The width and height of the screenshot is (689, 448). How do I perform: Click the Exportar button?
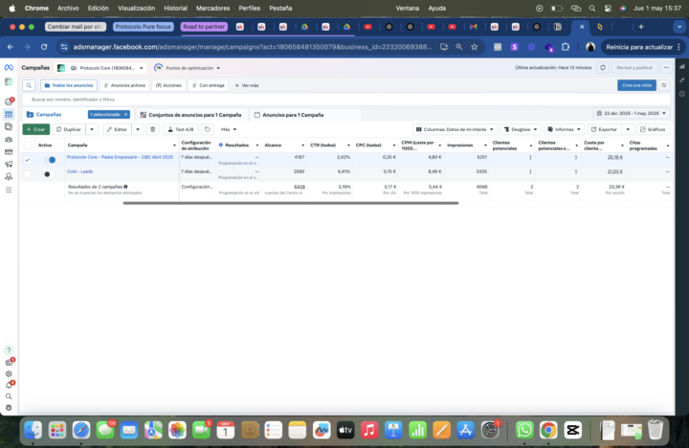tap(605, 129)
